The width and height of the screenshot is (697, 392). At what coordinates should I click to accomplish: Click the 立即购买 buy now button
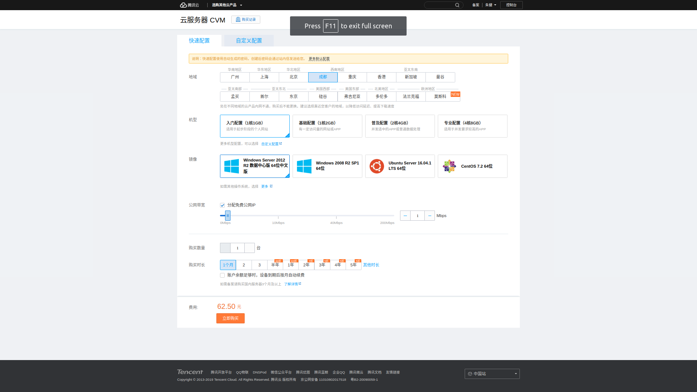[x=231, y=318]
